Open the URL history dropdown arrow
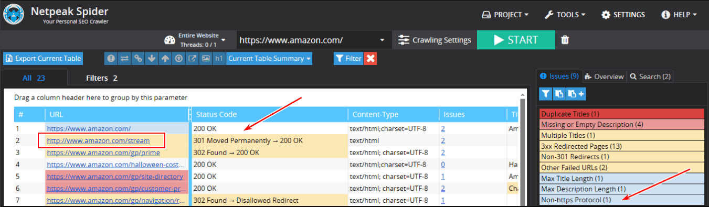Screen dimensions: 709x207 coord(382,40)
